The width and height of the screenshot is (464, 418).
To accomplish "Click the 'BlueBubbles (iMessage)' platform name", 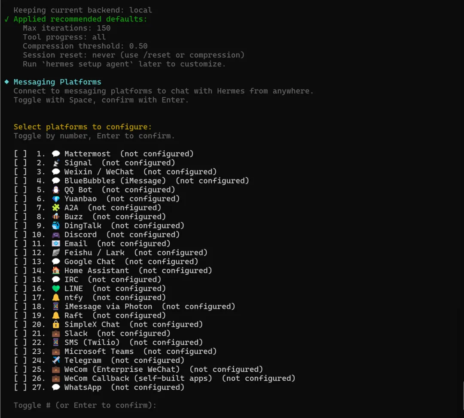I will click(x=115, y=180).
